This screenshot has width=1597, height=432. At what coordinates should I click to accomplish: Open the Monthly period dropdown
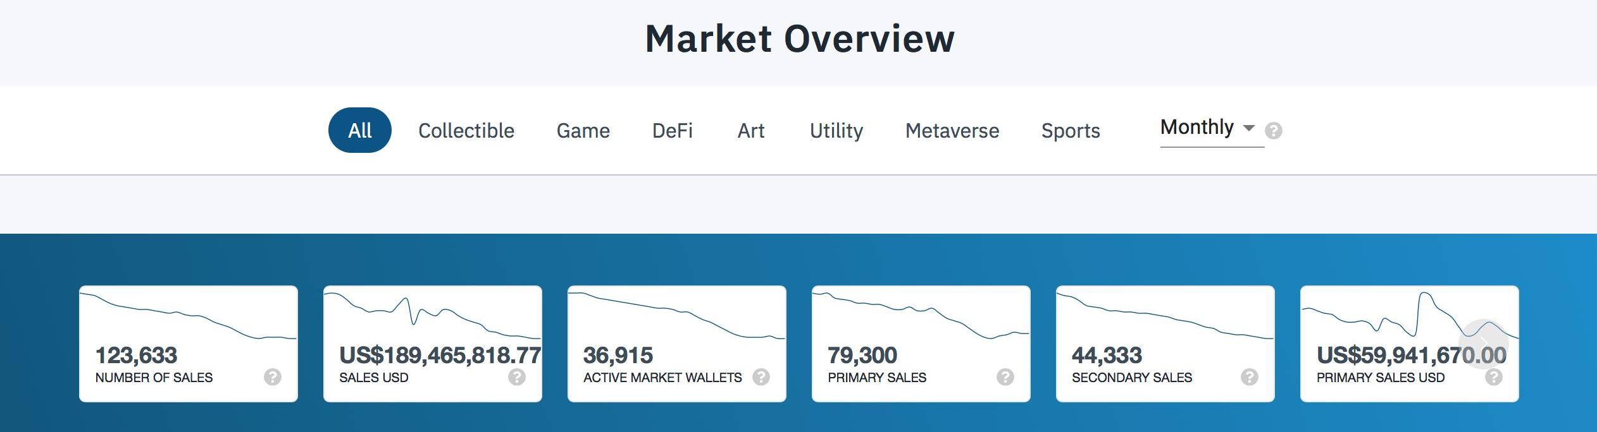click(x=1197, y=128)
